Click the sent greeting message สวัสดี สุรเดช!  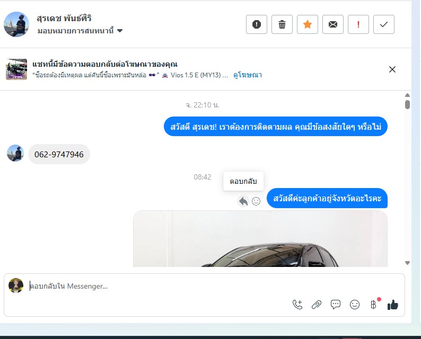276,126
